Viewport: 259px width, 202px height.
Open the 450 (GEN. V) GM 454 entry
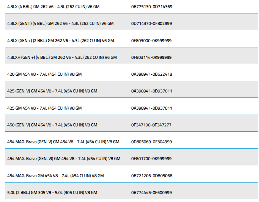52,125
